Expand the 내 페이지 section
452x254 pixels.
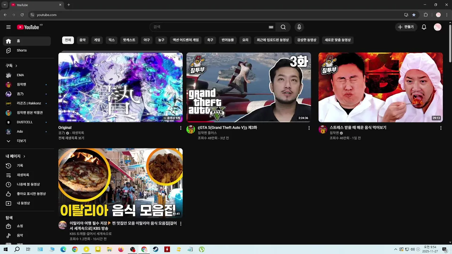(x=16, y=156)
